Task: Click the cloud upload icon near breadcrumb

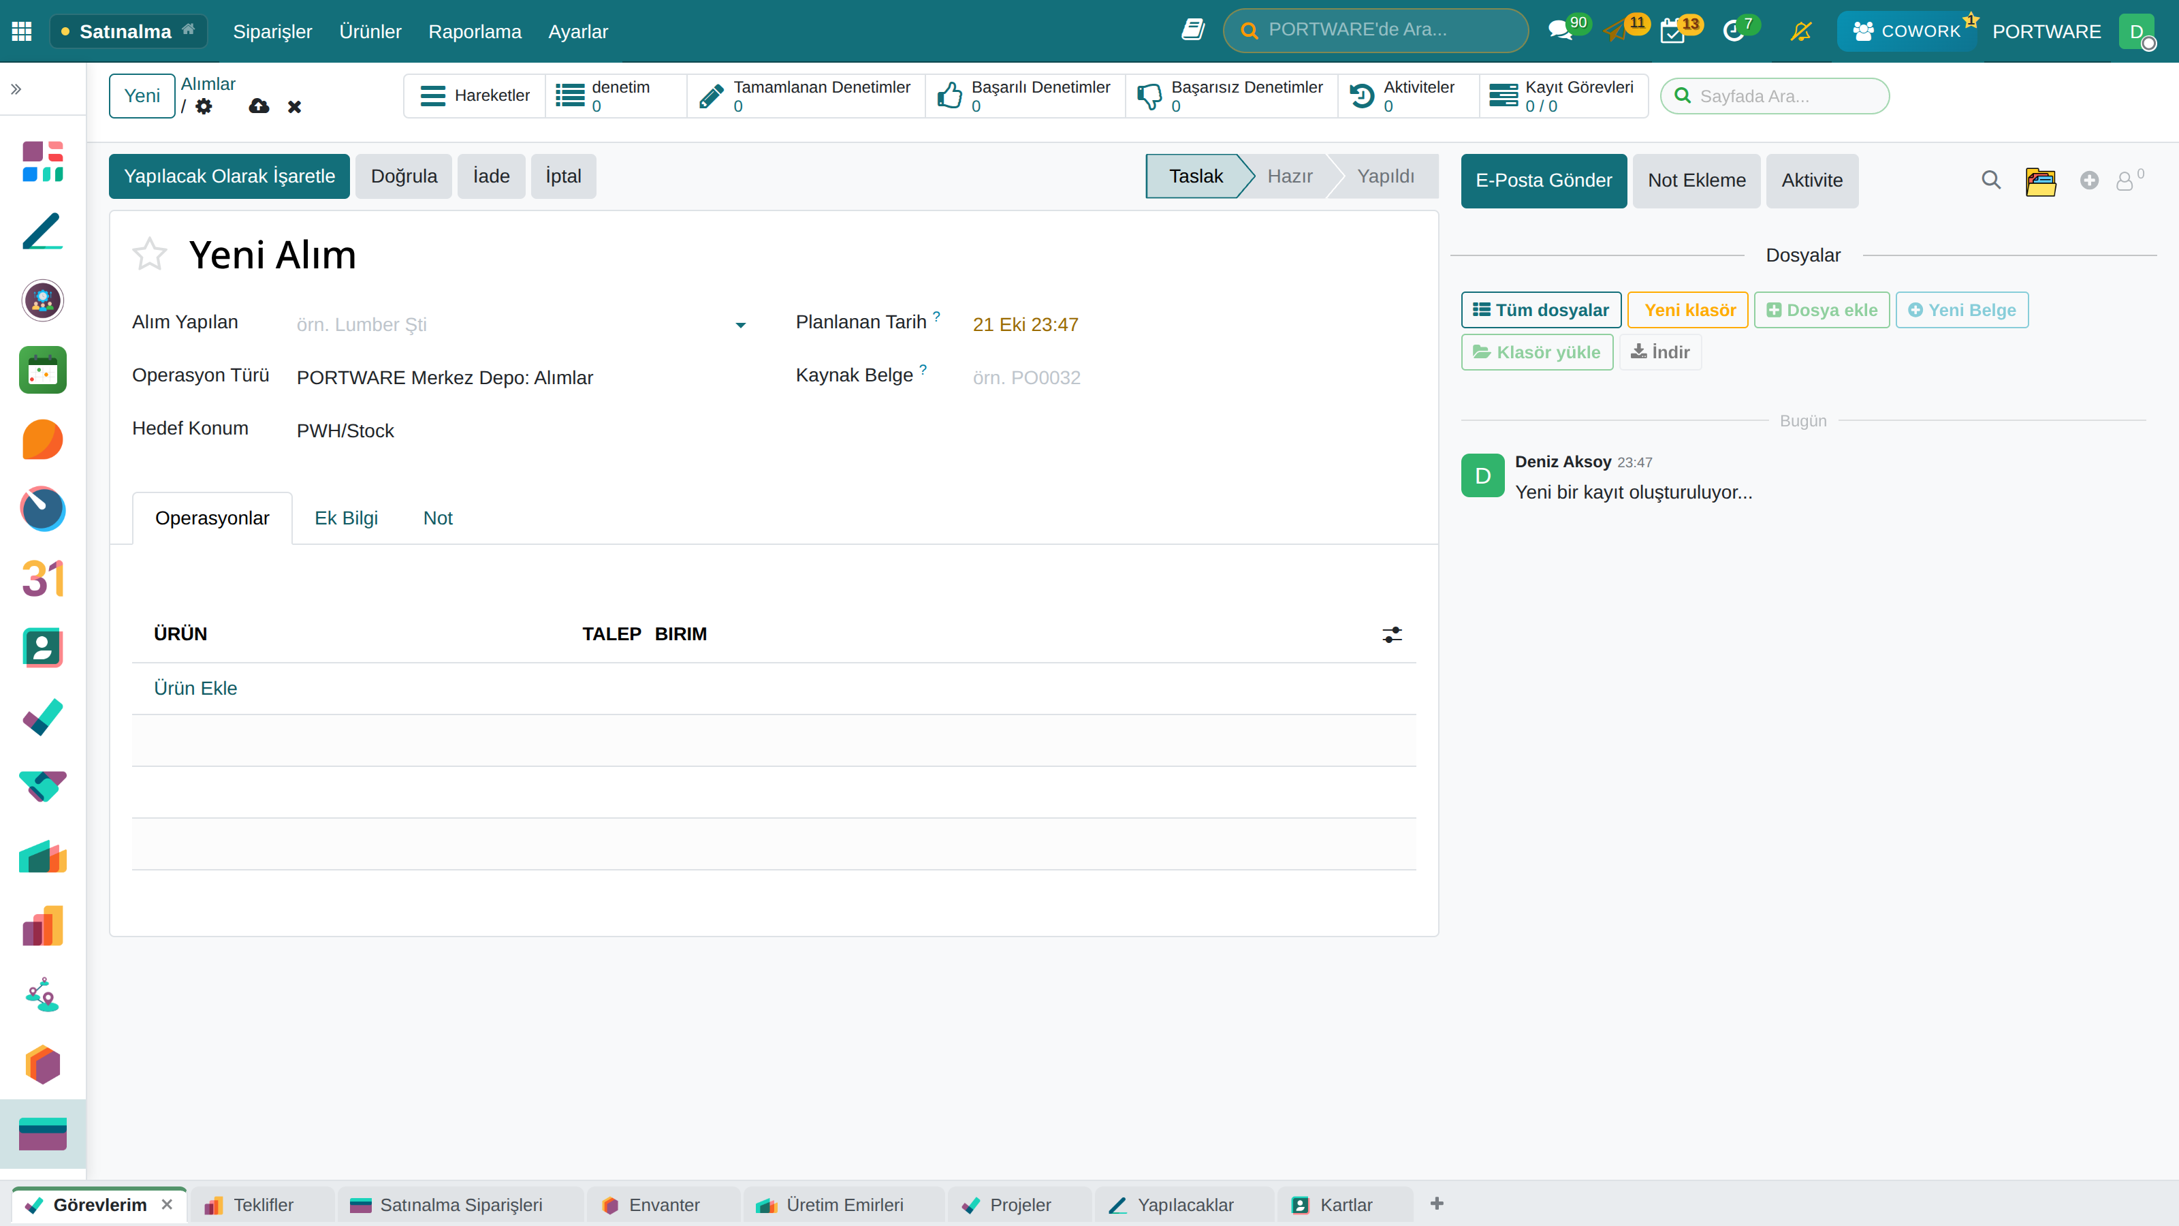Action: (259, 107)
